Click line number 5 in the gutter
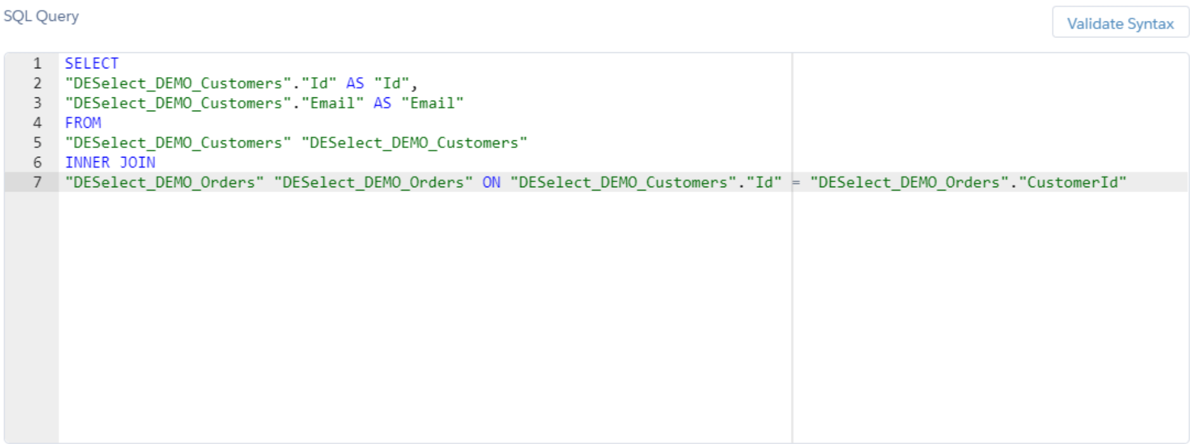 pyautogui.click(x=37, y=142)
